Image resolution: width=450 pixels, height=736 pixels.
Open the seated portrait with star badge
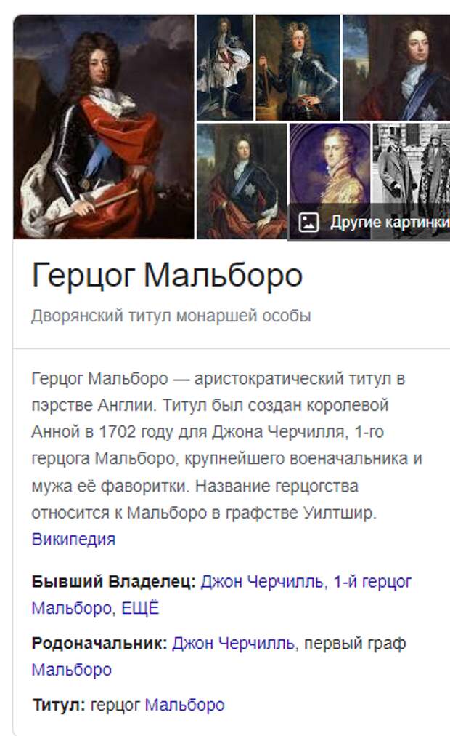[242, 181]
